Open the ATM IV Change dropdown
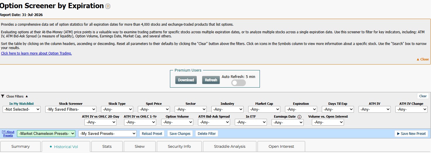Viewport: 431px width, 153px height. tap(411, 109)
